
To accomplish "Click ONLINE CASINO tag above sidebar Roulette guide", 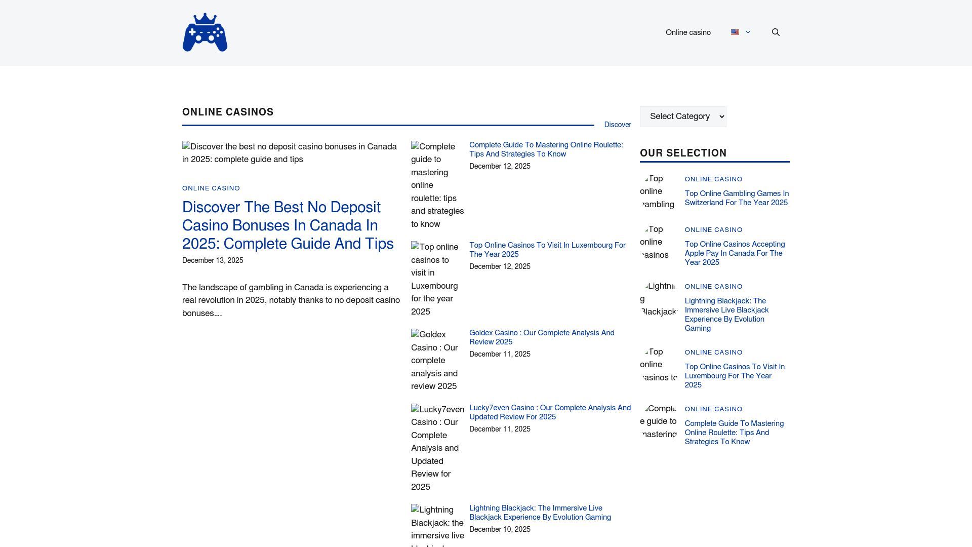I will [713, 409].
